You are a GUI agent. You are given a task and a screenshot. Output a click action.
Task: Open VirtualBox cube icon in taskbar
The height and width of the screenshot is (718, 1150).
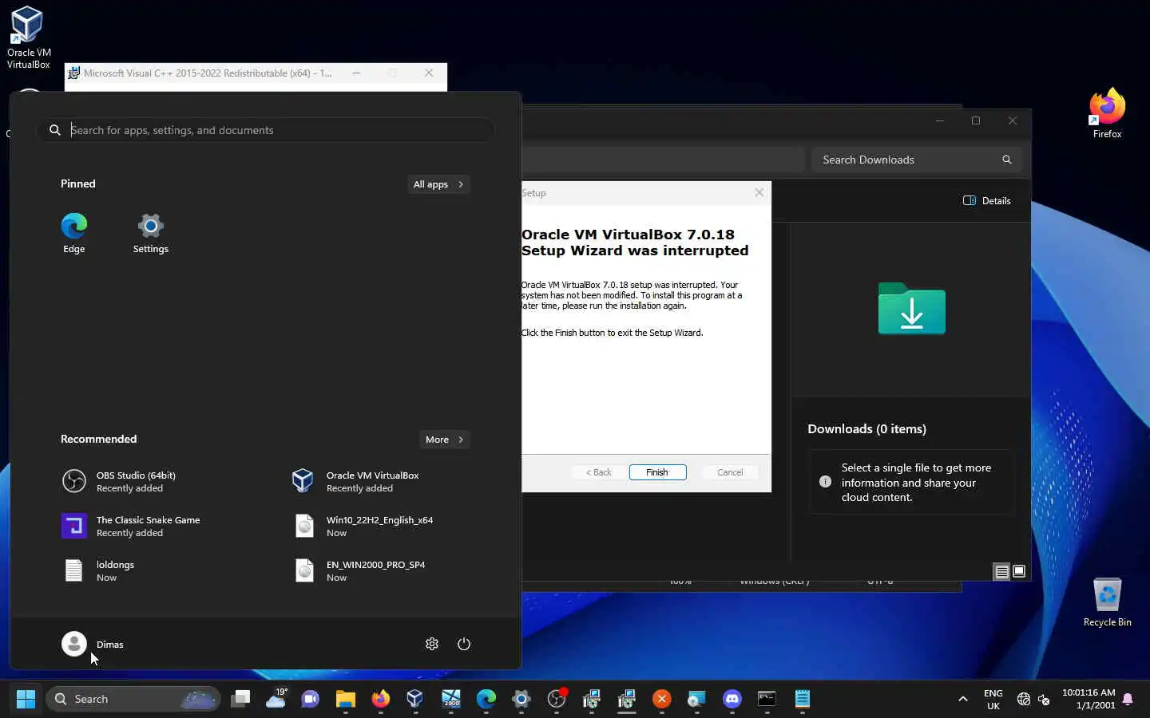coord(415,699)
